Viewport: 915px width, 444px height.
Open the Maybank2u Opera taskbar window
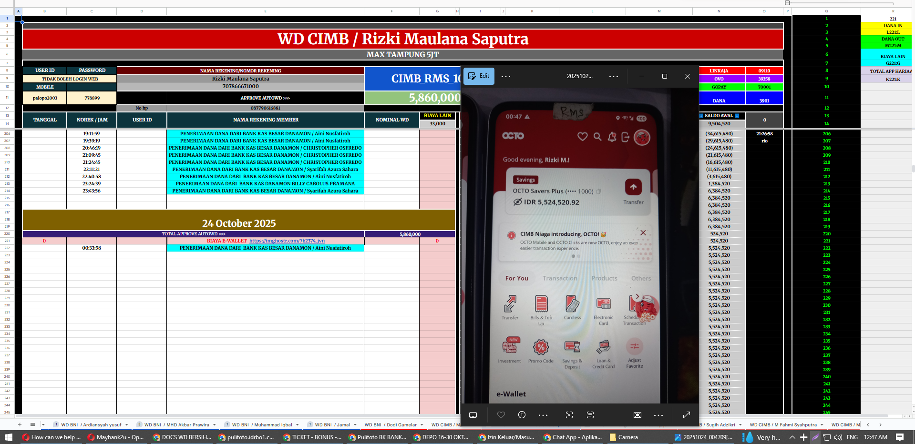pos(115,437)
